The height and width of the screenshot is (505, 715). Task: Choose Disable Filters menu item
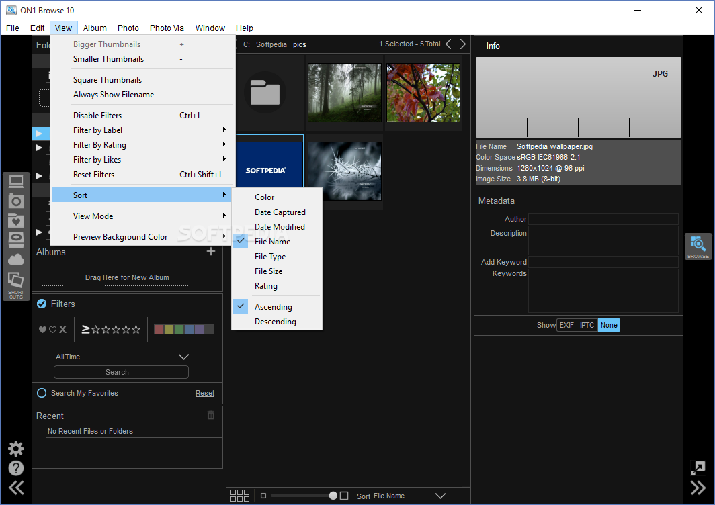[142, 116]
